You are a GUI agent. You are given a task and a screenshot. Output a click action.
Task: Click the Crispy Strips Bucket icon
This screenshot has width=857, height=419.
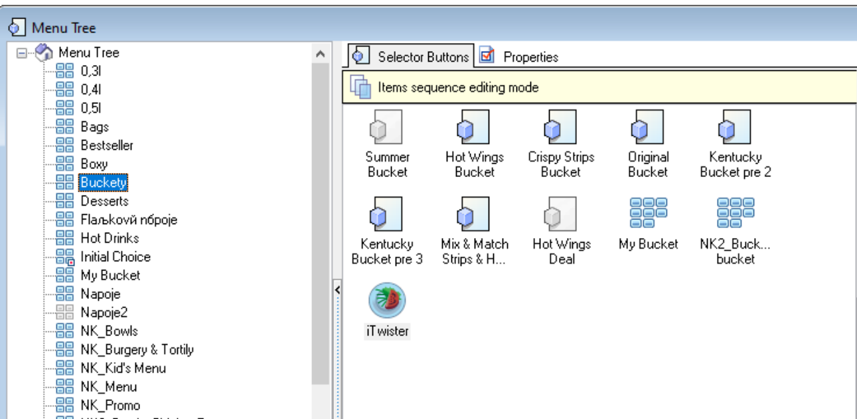pyautogui.click(x=560, y=127)
